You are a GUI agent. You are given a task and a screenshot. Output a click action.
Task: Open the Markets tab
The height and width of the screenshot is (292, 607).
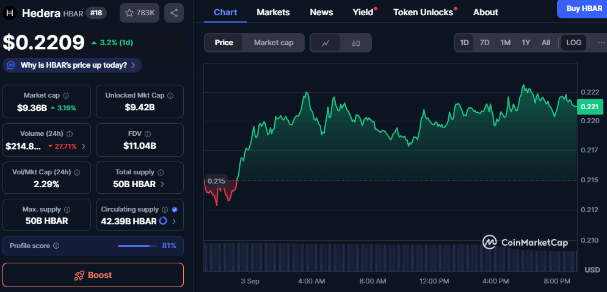click(273, 12)
